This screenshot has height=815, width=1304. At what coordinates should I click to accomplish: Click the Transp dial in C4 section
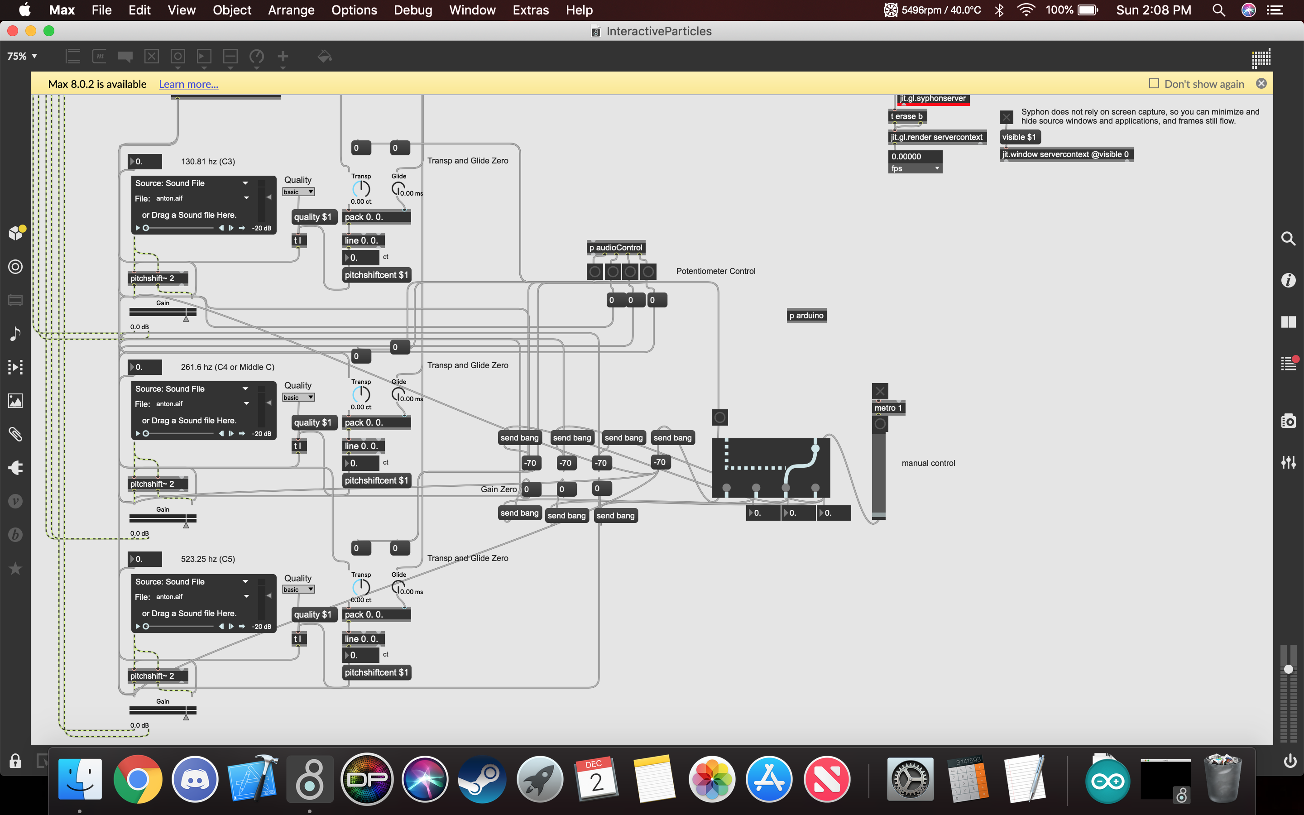tap(361, 394)
